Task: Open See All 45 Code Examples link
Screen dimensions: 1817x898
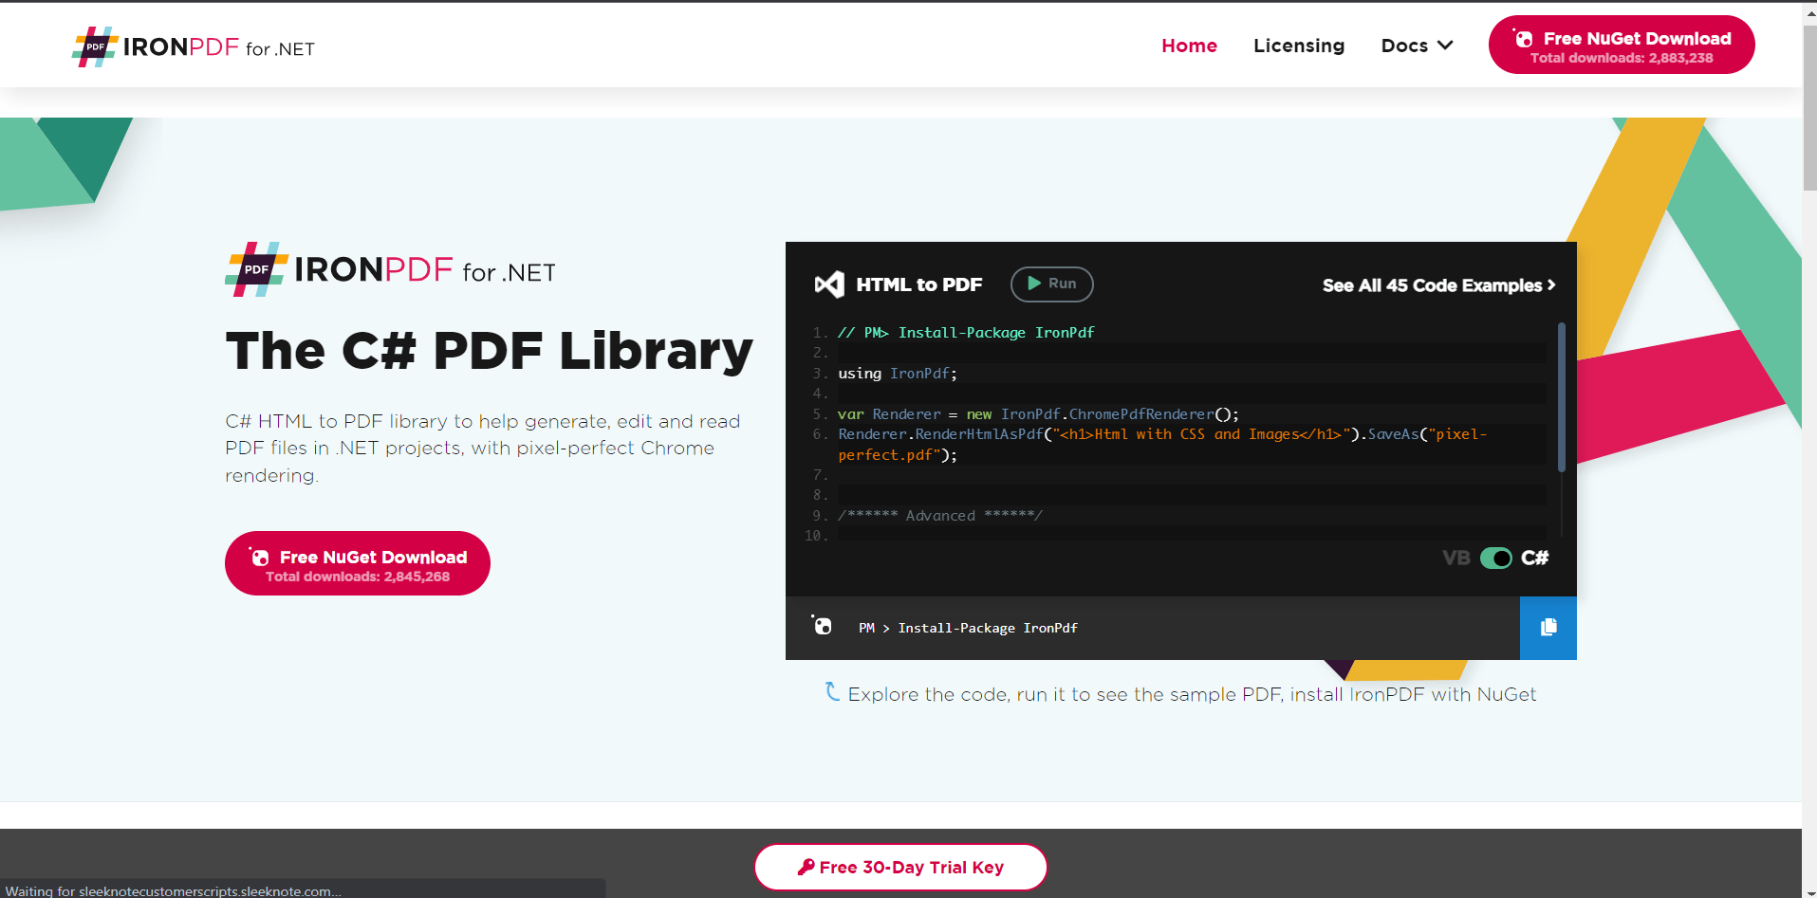Action: [1438, 285]
